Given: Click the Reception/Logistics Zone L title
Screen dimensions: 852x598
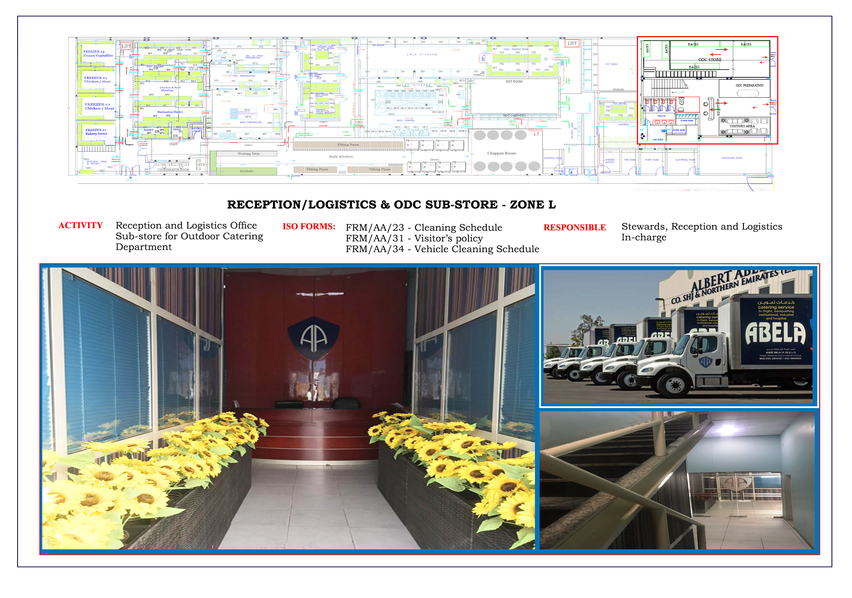Looking at the screenshot, I should (x=391, y=205).
